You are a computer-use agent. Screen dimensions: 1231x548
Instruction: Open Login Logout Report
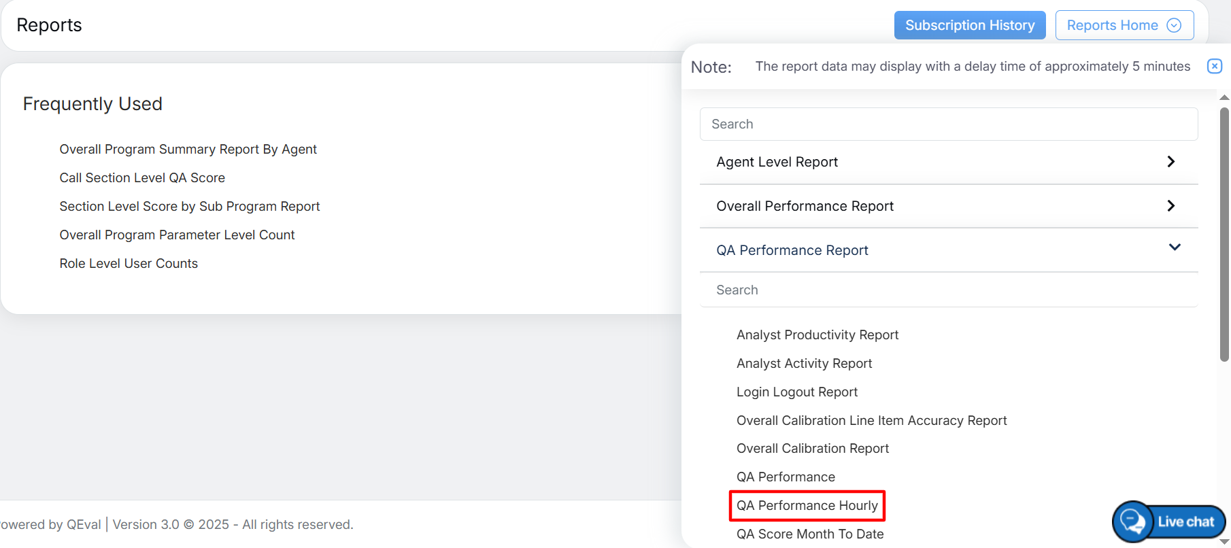click(x=796, y=392)
